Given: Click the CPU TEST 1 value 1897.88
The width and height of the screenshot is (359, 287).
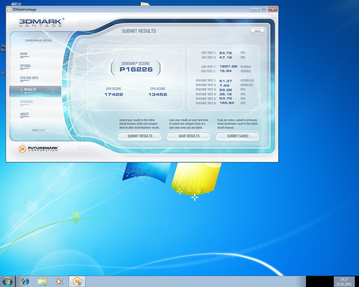Looking at the screenshot, I should tap(228, 67).
